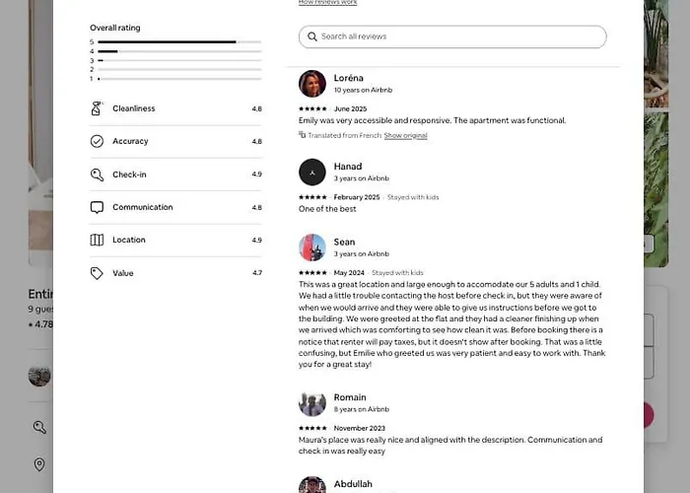Click the Check-in key icon

(97, 175)
